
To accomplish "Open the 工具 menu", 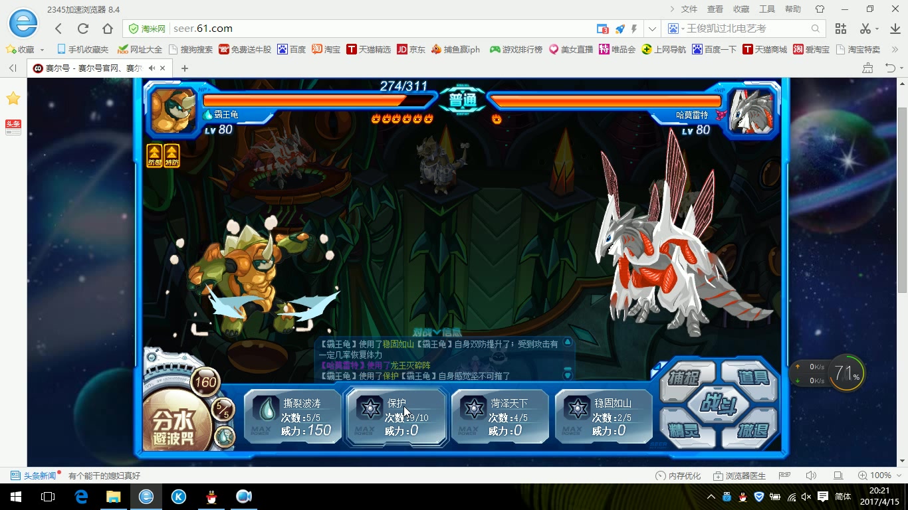I will (x=767, y=9).
